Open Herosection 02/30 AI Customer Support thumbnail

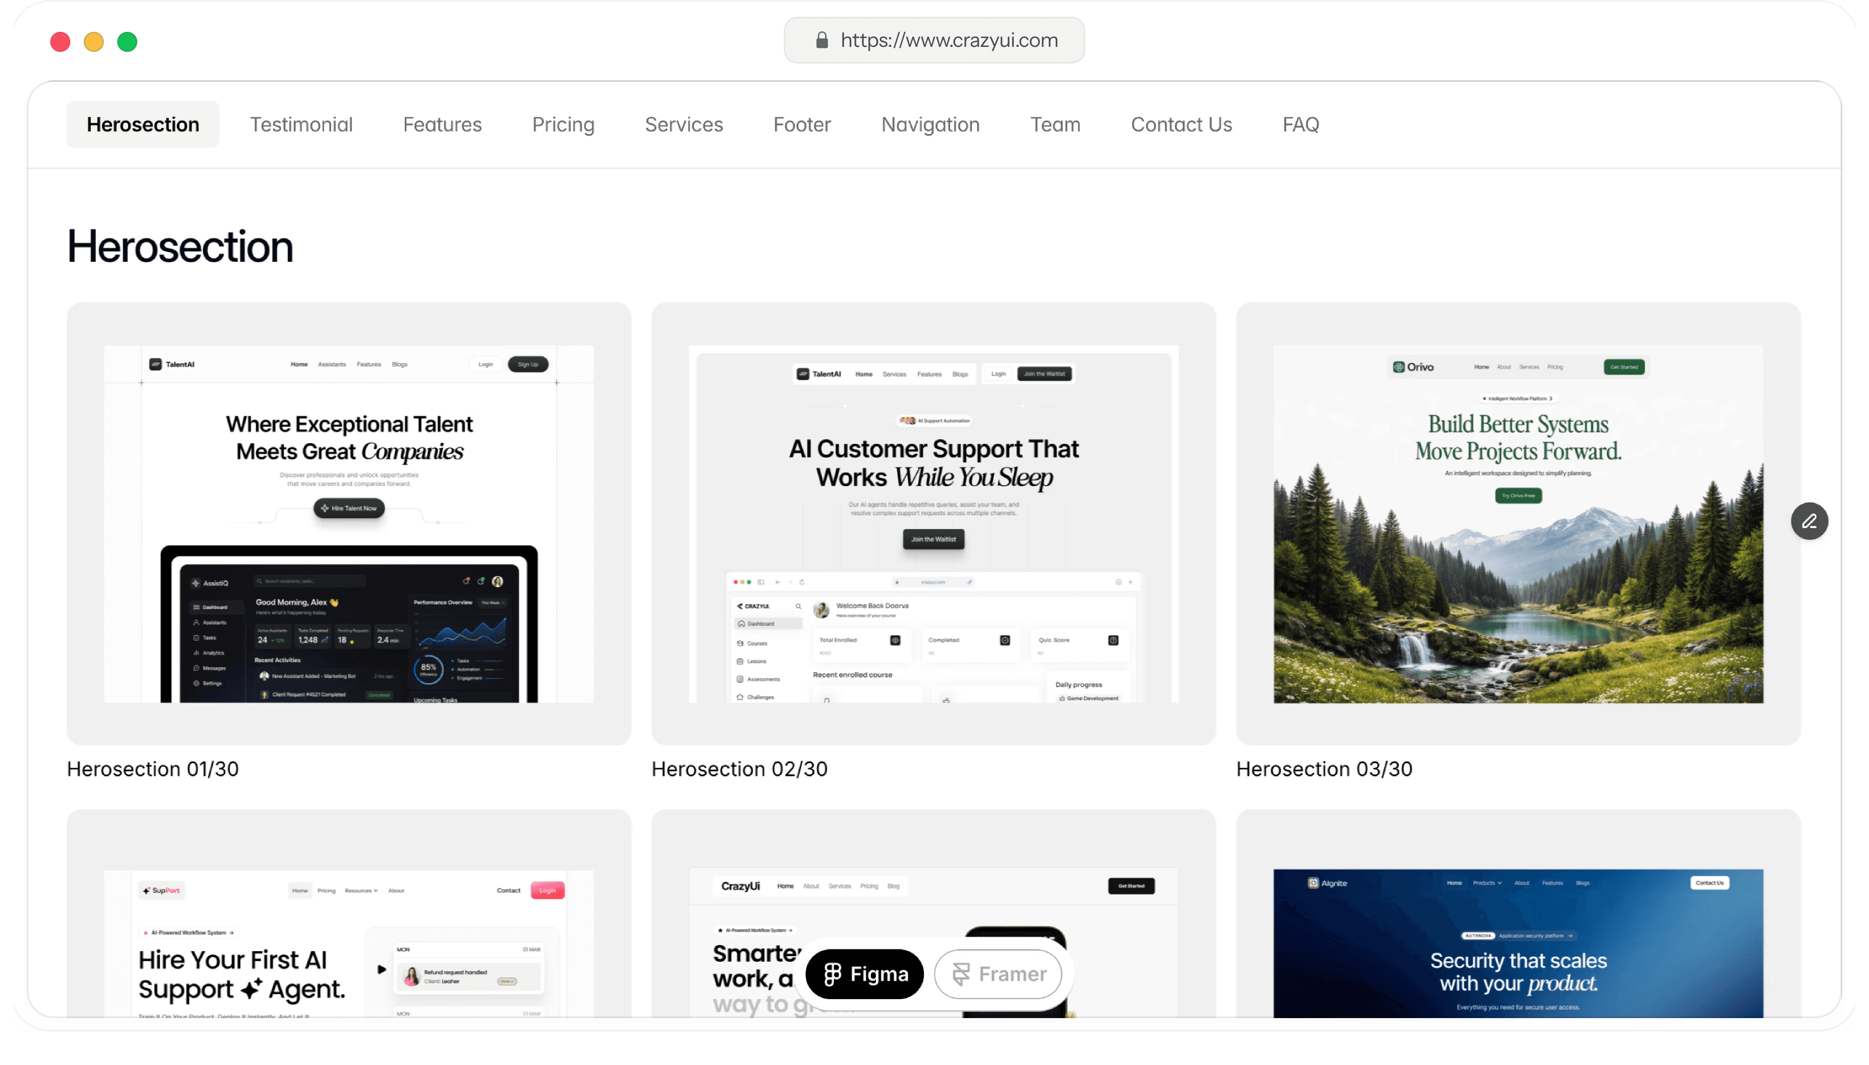[x=933, y=524]
